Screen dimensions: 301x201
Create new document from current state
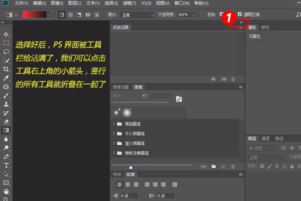(213, 79)
